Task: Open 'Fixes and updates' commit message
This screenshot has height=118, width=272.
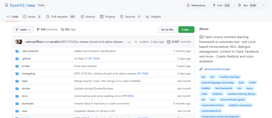Action: point(86,66)
